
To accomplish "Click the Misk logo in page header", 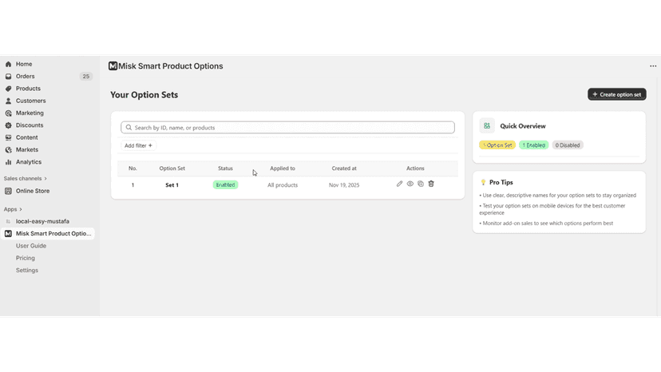I will [113, 65].
